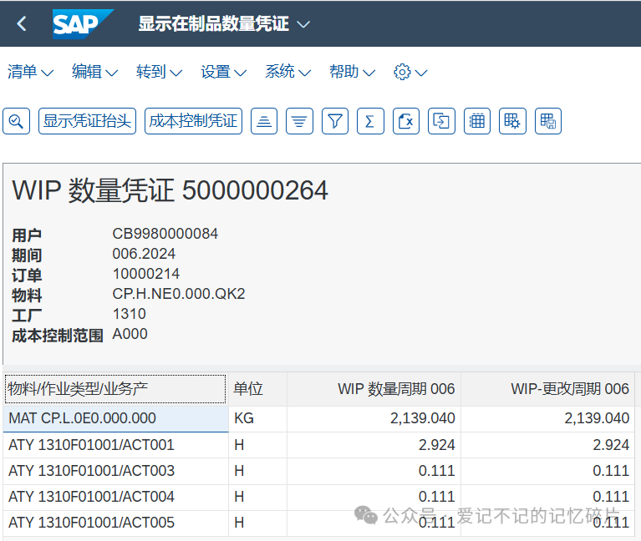
Task: Click the plant value 1310
Action: [x=130, y=314]
